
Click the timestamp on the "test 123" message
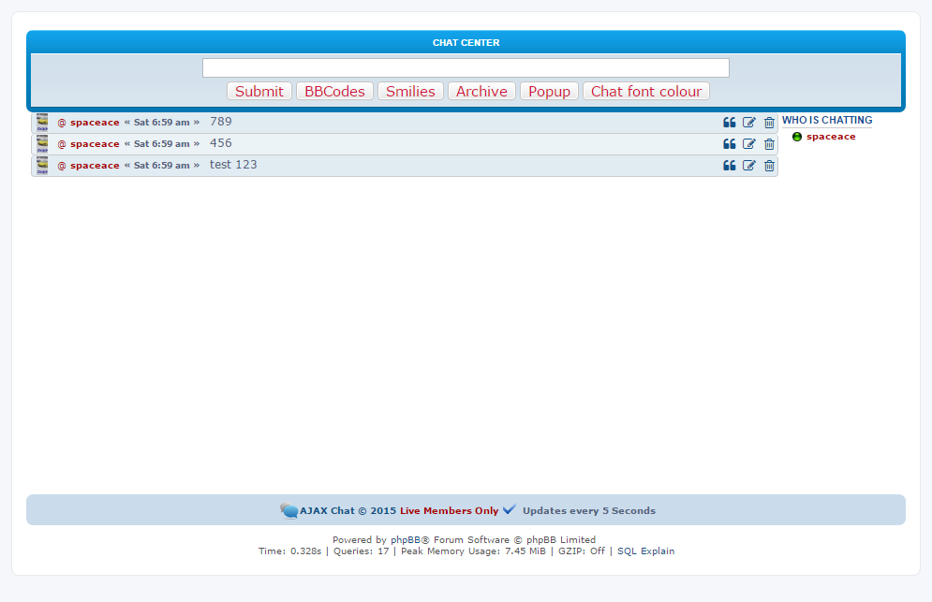click(x=162, y=165)
